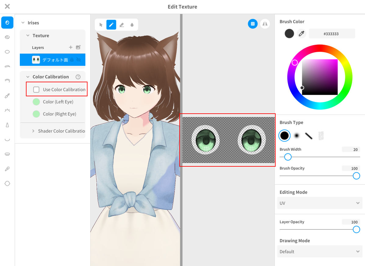Viewport: 365px width, 266px height.
Task: Add a new layer with plus icon
Action: 71,47
